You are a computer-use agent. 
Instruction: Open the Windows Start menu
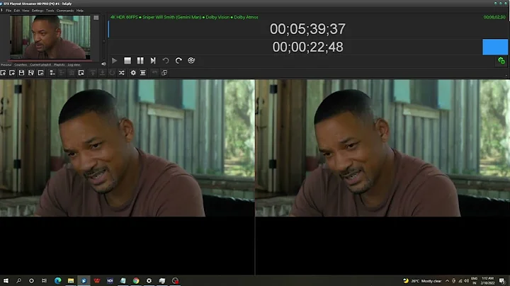pyautogui.click(x=6, y=280)
